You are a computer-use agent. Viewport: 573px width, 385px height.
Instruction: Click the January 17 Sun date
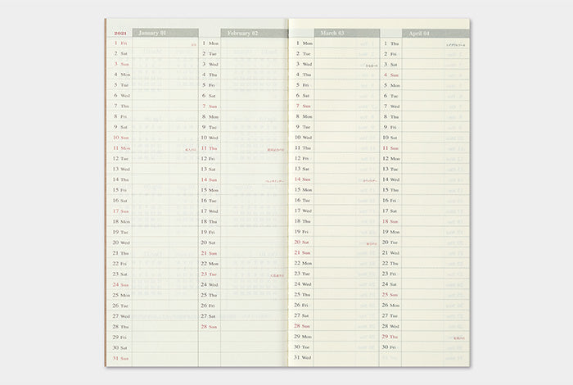pos(121,211)
